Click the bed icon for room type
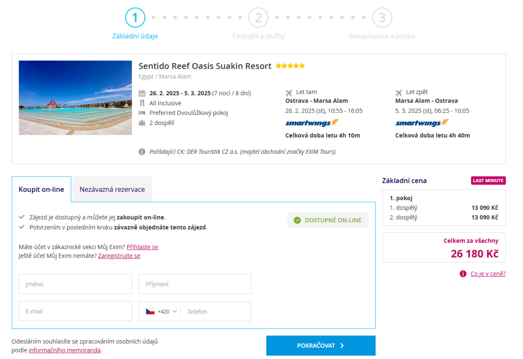 point(142,113)
